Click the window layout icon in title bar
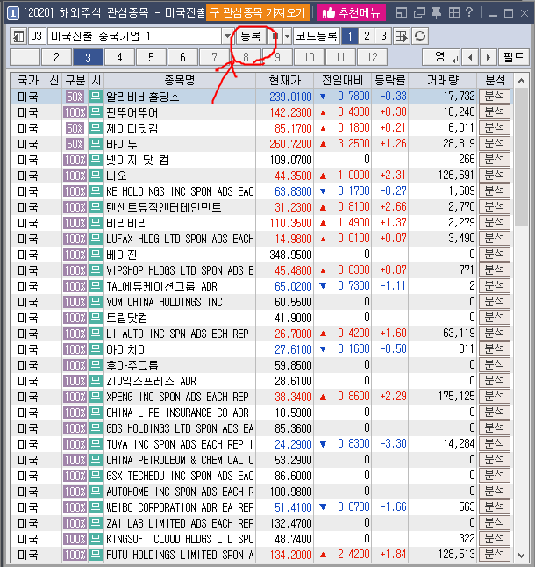This screenshot has height=567, width=535. coord(402,13)
